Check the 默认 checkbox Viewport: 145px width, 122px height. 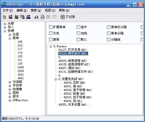tap(78, 40)
